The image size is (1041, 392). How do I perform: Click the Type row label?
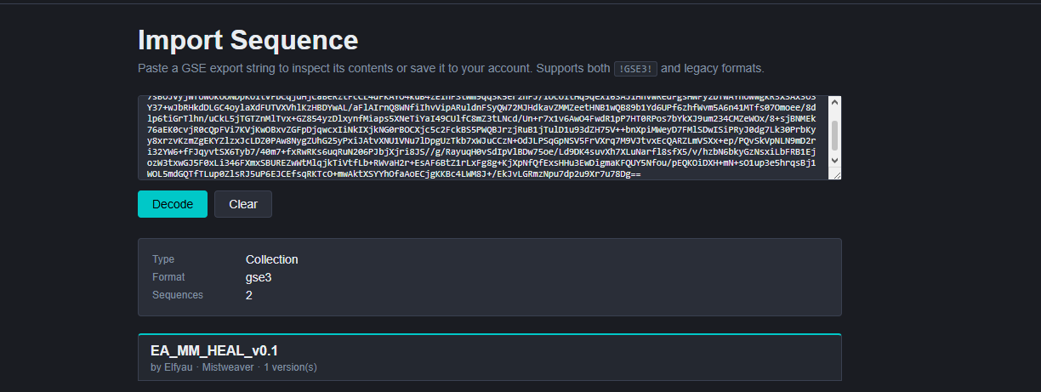point(163,259)
